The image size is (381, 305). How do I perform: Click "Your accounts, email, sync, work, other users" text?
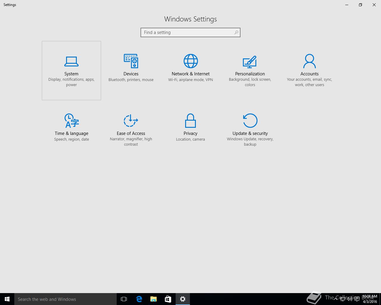310,82
